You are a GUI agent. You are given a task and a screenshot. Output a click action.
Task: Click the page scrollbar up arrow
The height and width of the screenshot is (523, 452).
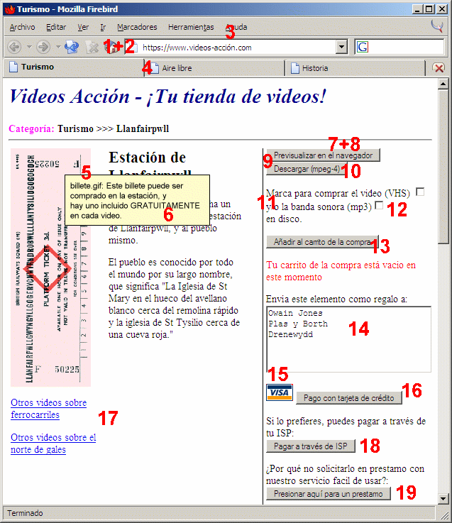click(x=443, y=84)
